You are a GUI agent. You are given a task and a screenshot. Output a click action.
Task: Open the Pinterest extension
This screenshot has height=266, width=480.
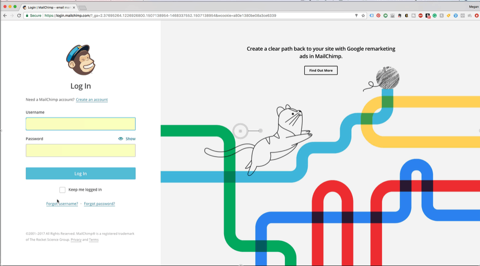click(379, 15)
